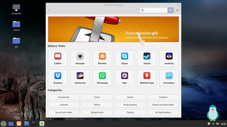Click the penguin desktop pet
Screen dimensions: 227x127
[213, 113]
